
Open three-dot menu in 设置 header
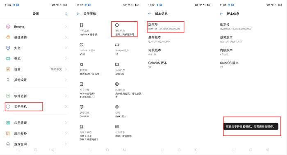(66, 14)
